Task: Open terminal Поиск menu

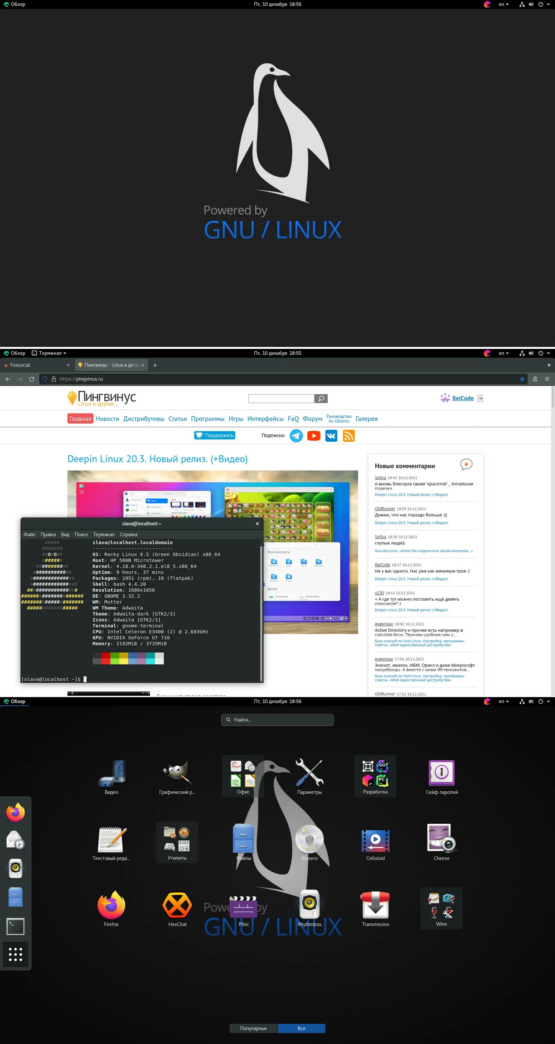Action: (81, 535)
